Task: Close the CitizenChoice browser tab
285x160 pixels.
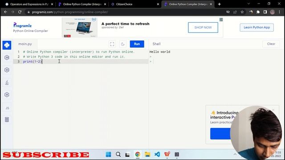Action: click(158, 4)
